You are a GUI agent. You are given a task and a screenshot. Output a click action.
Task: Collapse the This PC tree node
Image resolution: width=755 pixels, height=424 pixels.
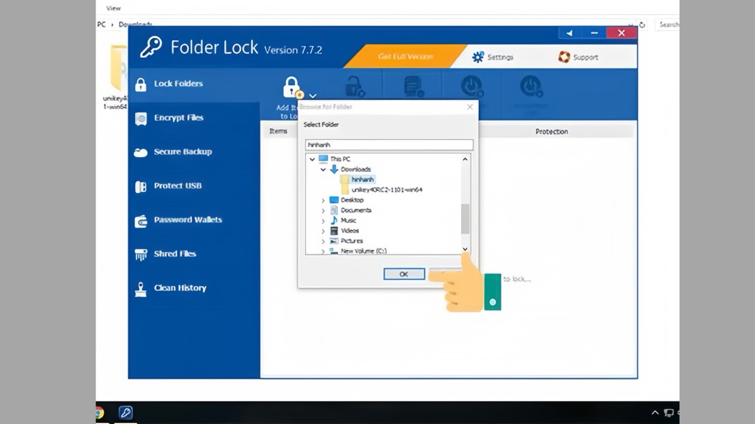(x=312, y=159)
